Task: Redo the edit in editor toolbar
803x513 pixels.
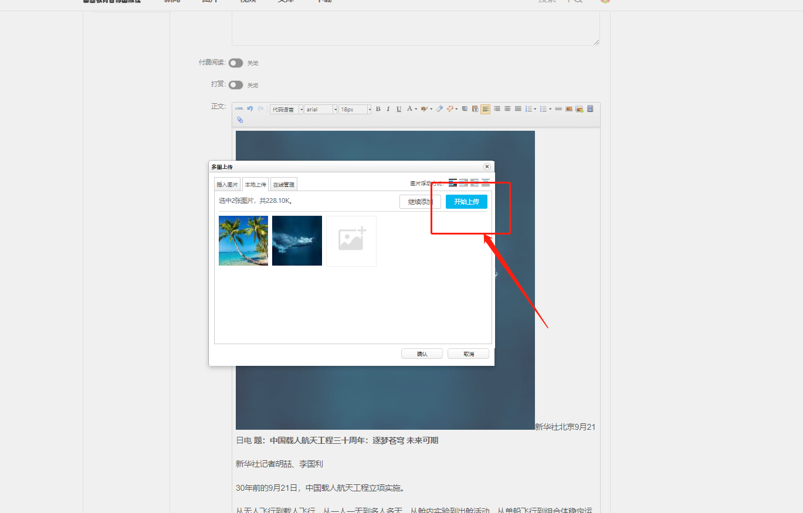Action: 260,109
